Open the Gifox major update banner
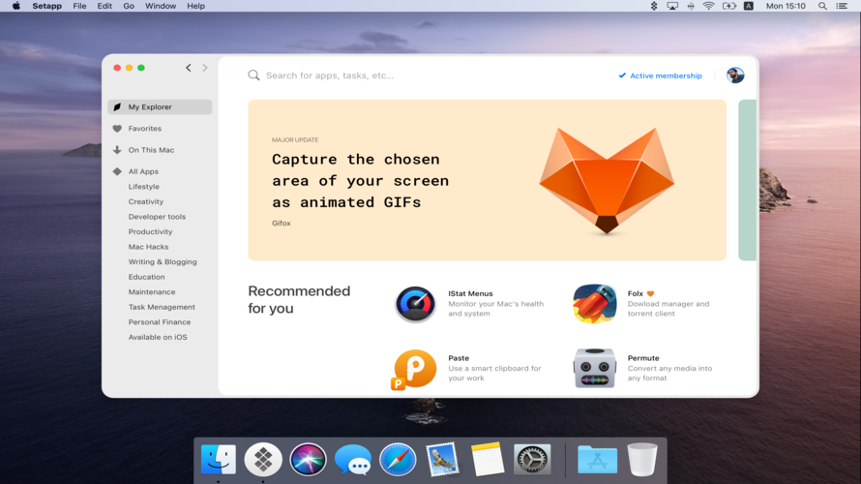The image size is (861, 484). (487, 180)
